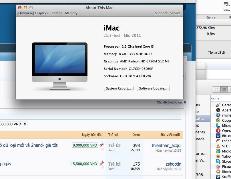Image resolution: width=231 pixels, height=179 pixels.
Task: Open the BitLord app icon in Finder
Action: pyautogui.click(x=218, y=136)
